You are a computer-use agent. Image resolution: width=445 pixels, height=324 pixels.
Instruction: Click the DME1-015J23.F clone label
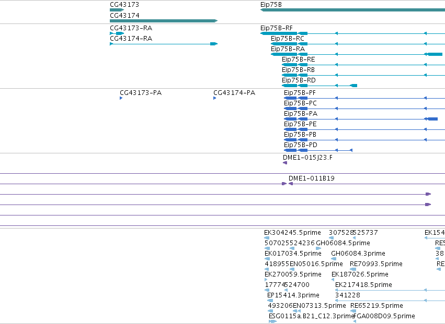307,158
